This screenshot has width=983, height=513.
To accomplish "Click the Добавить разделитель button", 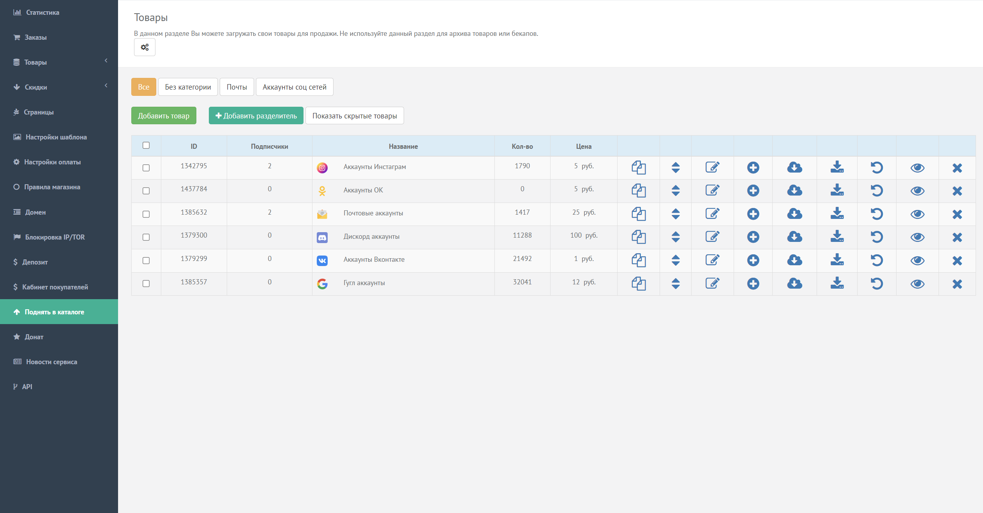I will click(x=256, y=116).
